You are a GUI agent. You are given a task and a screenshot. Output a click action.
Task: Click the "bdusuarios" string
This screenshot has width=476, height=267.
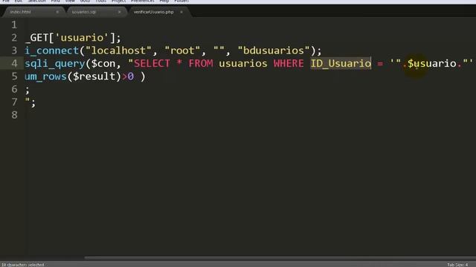[274, 50]
